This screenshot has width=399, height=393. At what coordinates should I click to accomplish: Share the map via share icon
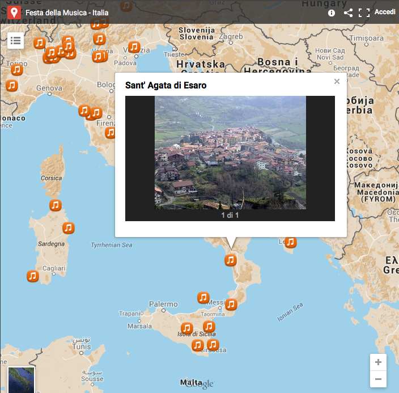348,12
